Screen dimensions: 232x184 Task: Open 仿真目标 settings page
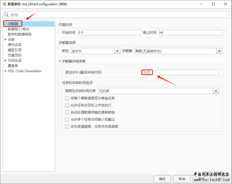14,55
